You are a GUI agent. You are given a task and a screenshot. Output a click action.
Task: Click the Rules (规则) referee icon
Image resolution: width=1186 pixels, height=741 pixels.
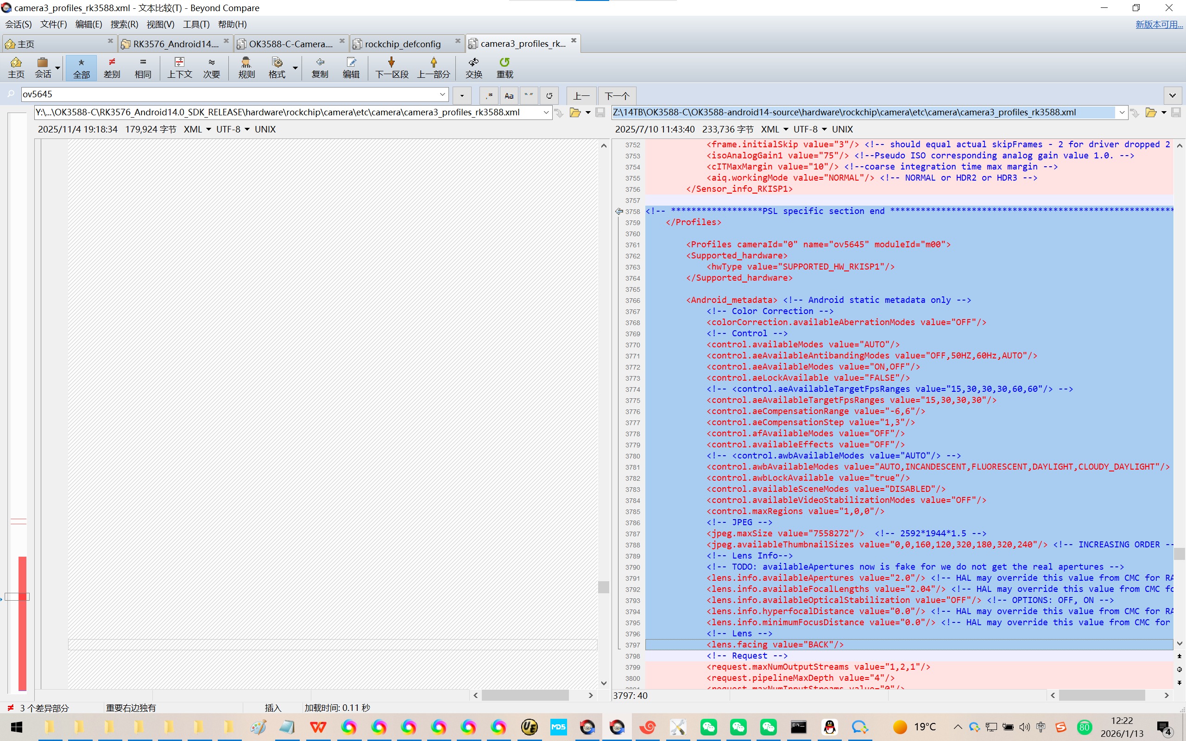pos(246,63)
